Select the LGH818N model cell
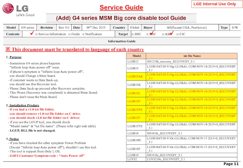 pos(136,140)
